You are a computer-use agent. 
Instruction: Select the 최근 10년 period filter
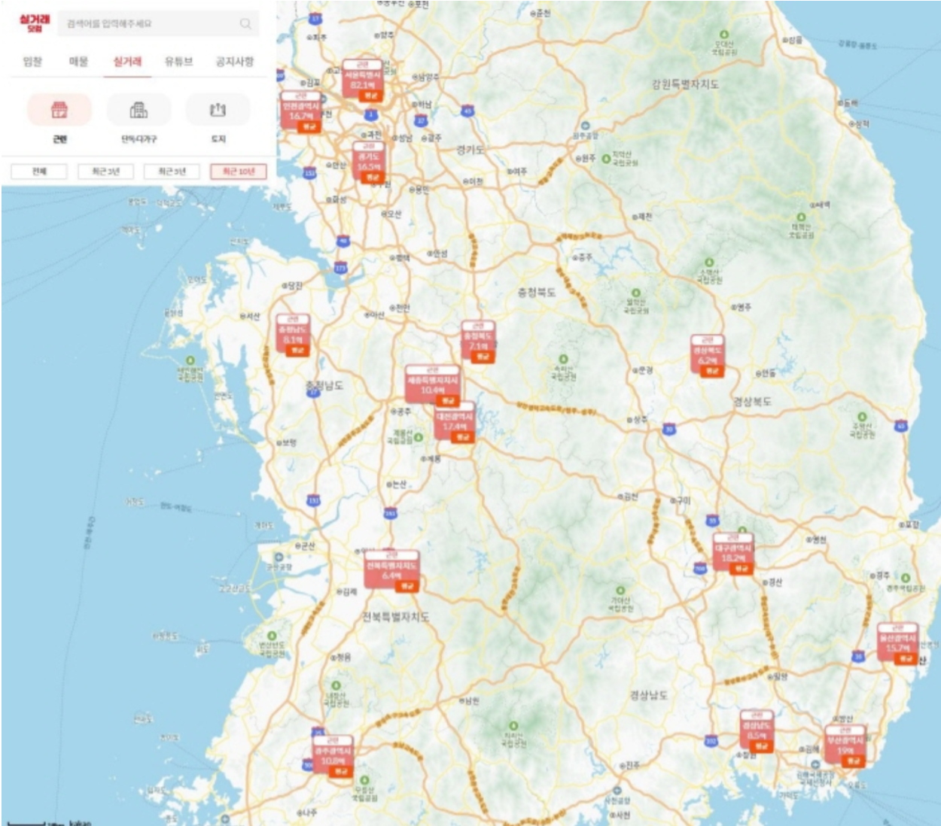238,172
